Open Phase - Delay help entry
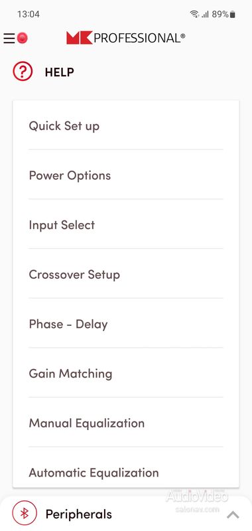The width and height of the screenshot is (252, 531). coord(126,324)
